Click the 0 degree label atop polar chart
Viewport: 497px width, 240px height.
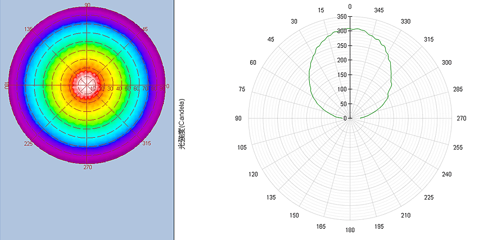click(x=350, y=7)
